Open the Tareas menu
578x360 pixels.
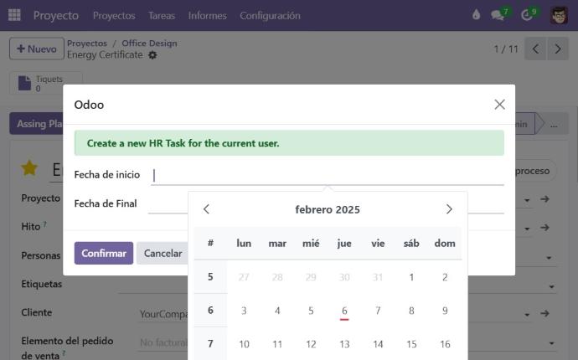tap(162, 15)
